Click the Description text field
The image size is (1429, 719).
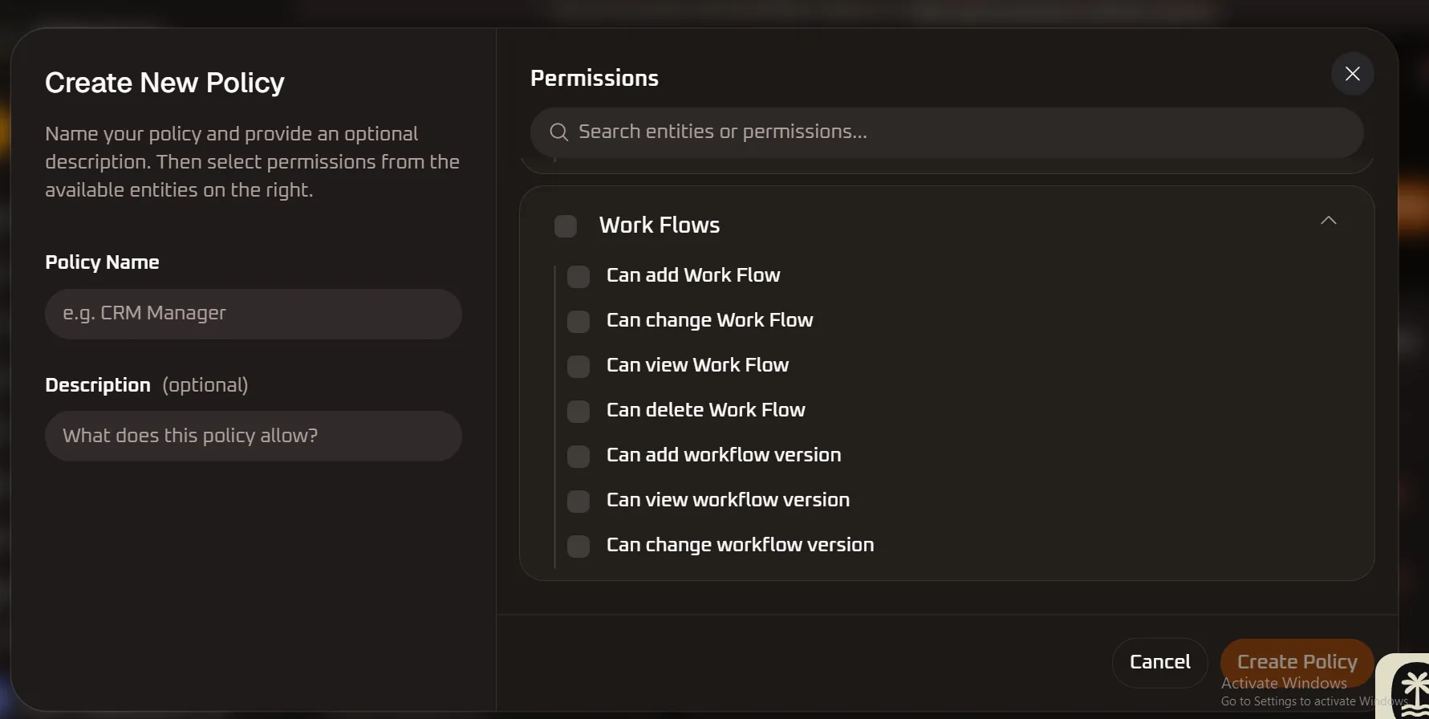pyautogui.click(x=254, y=436)
